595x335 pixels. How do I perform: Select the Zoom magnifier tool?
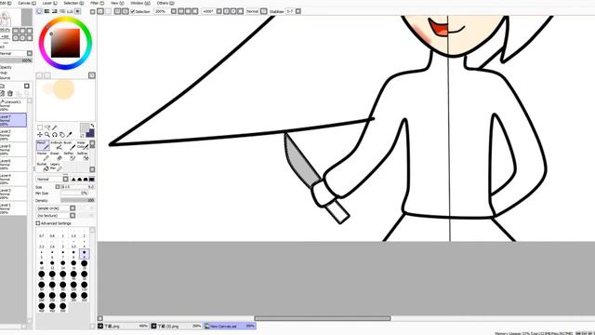tap(47, 135)
